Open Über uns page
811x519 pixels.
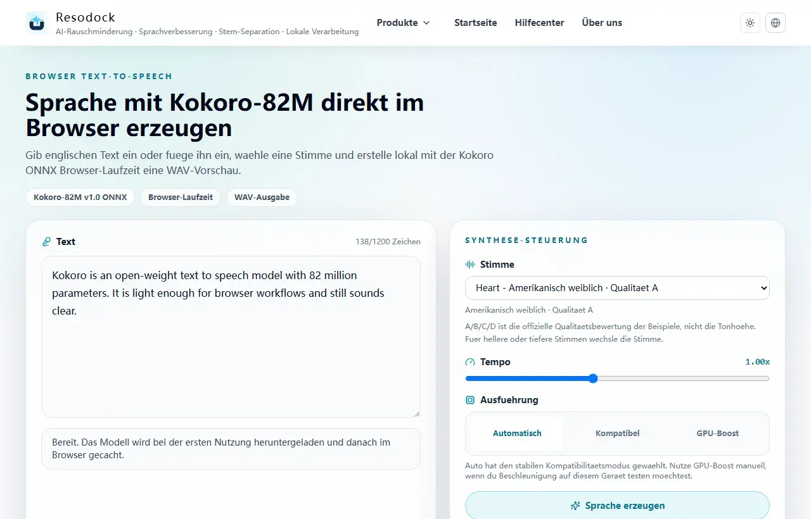coord(602,23)
